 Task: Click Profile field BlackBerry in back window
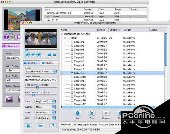(13, 58)
